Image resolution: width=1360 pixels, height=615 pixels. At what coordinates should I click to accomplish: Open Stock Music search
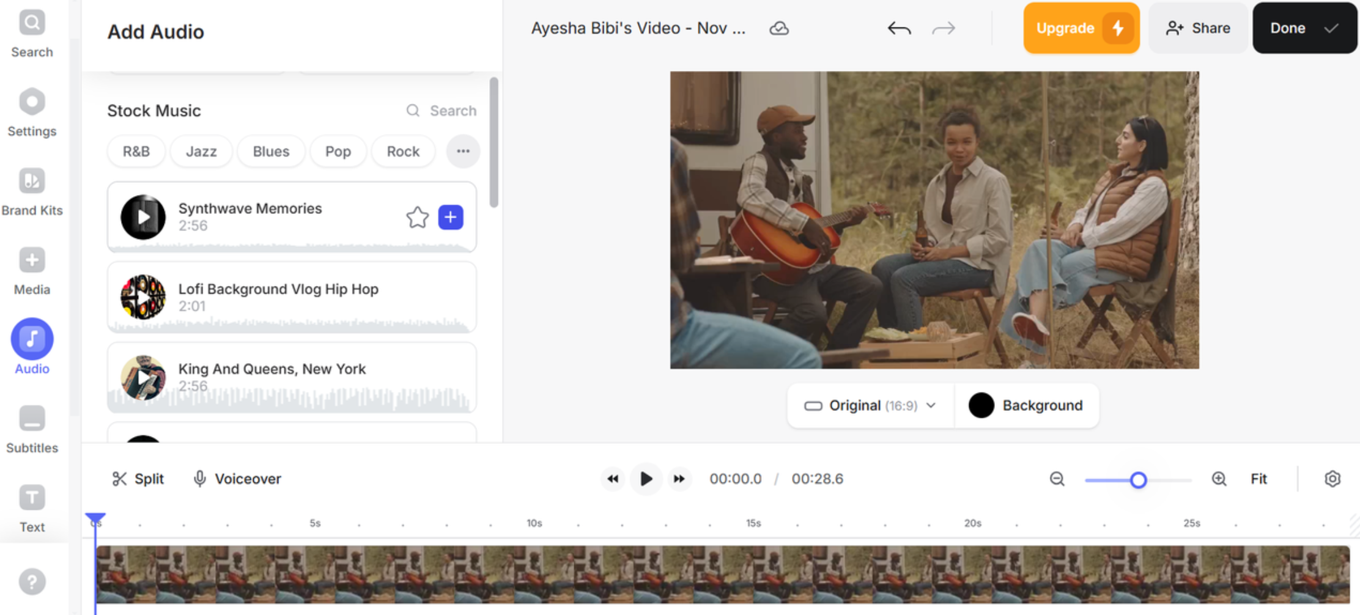coord(442,111)
